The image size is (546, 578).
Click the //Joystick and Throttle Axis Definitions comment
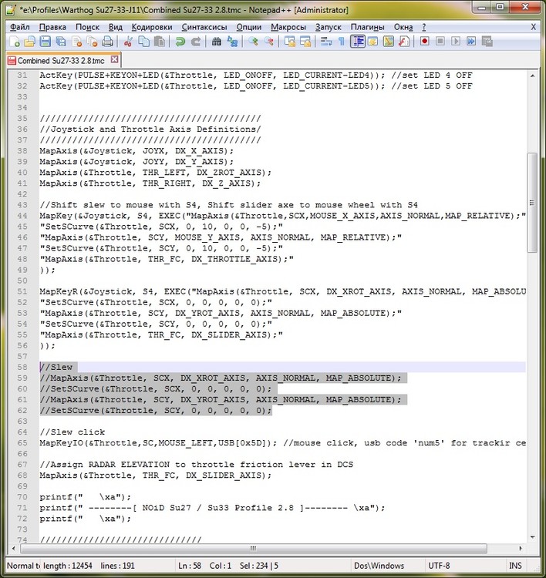(x=150, y=129)
